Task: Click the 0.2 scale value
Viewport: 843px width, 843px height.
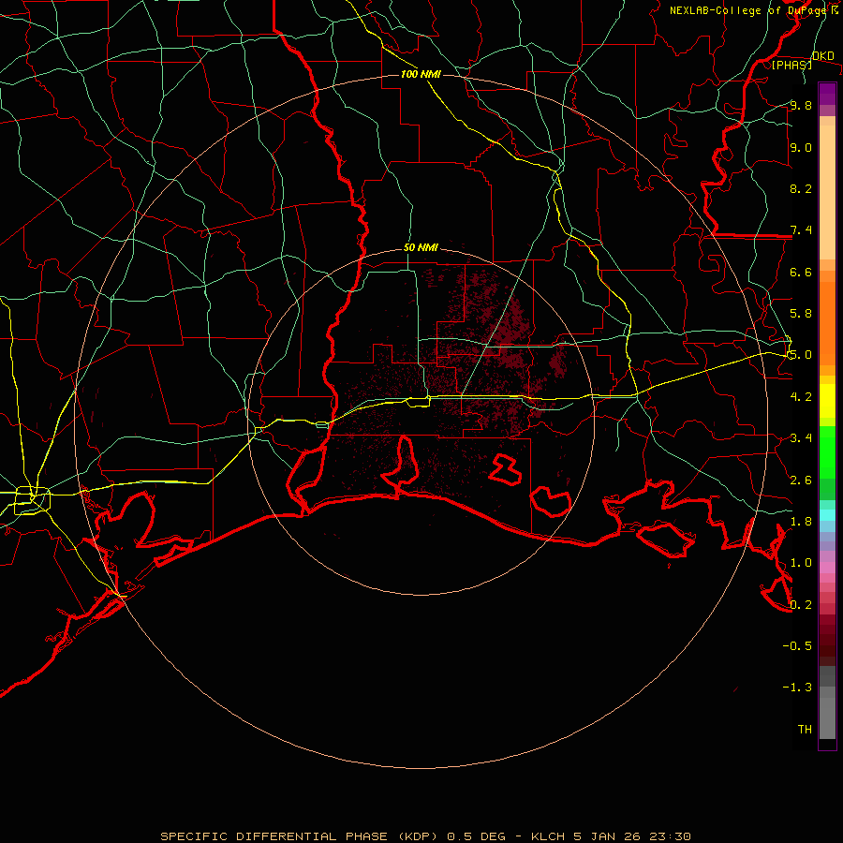Action: pos(801,605)
